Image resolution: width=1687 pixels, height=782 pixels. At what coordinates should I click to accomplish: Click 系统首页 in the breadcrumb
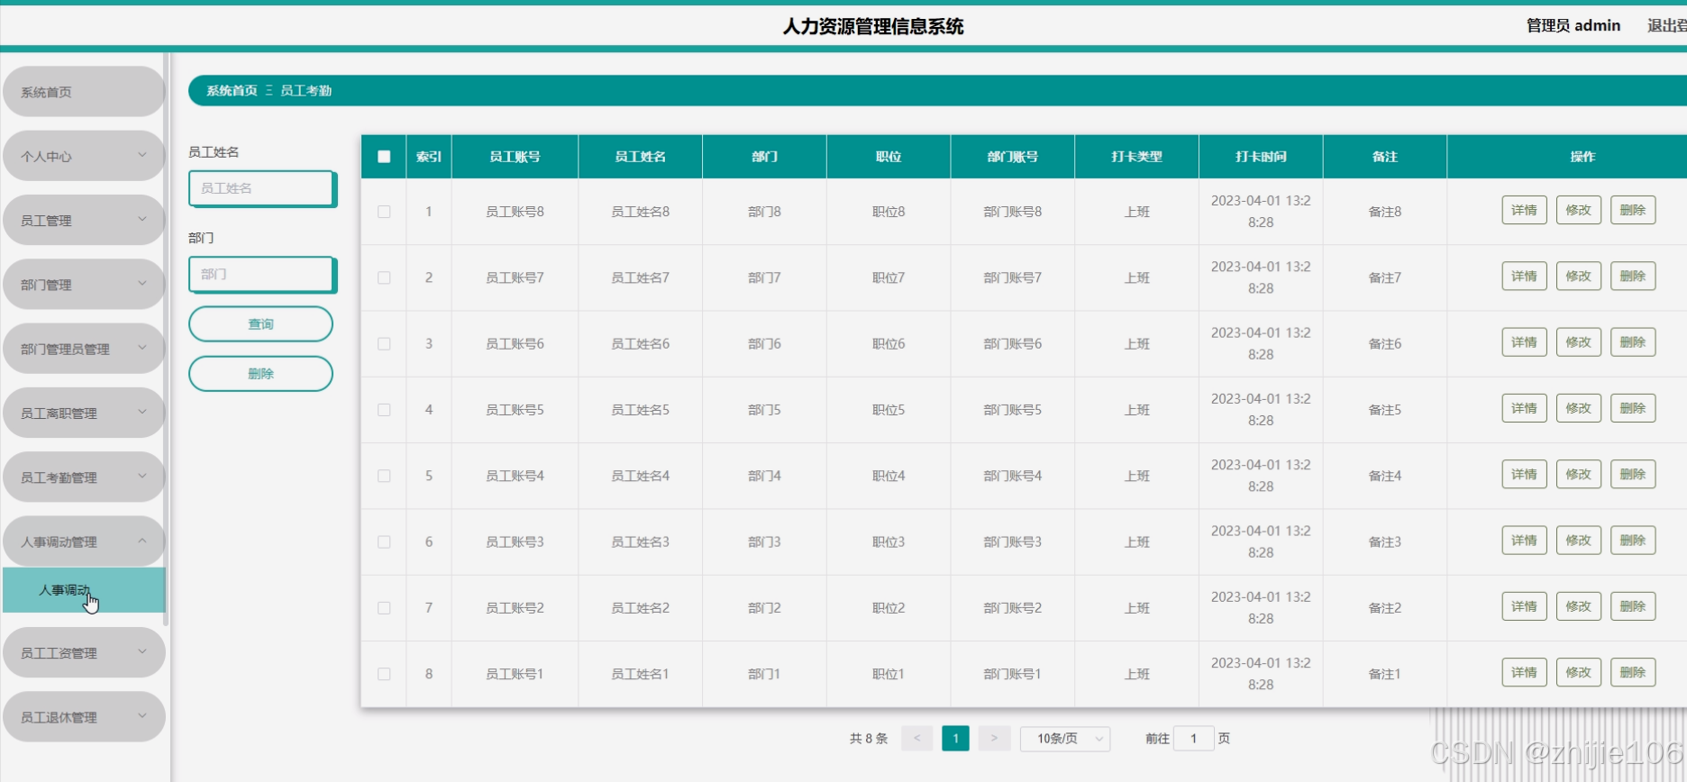pyautogui.click(x=232, y=91)
